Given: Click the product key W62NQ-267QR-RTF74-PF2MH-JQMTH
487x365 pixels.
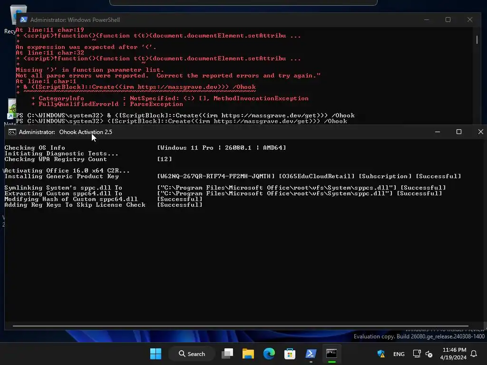Looking at the screenshot, I should coord(216,176).
